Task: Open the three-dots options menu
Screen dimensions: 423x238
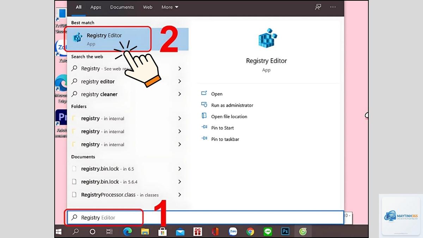Action: click(x=333, y=7)
